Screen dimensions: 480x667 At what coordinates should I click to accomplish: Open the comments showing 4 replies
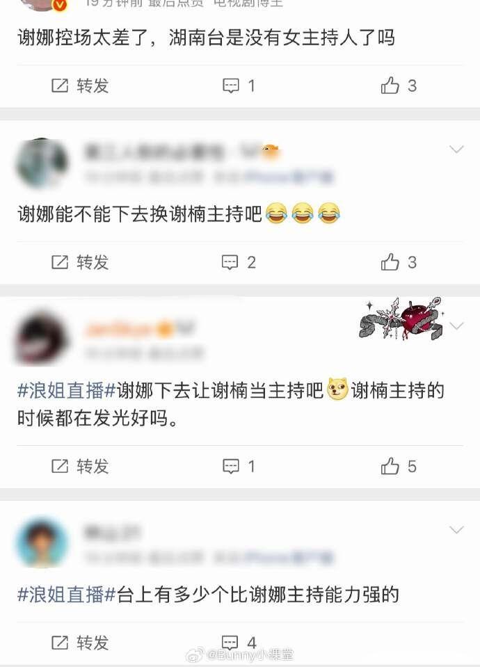239,643
